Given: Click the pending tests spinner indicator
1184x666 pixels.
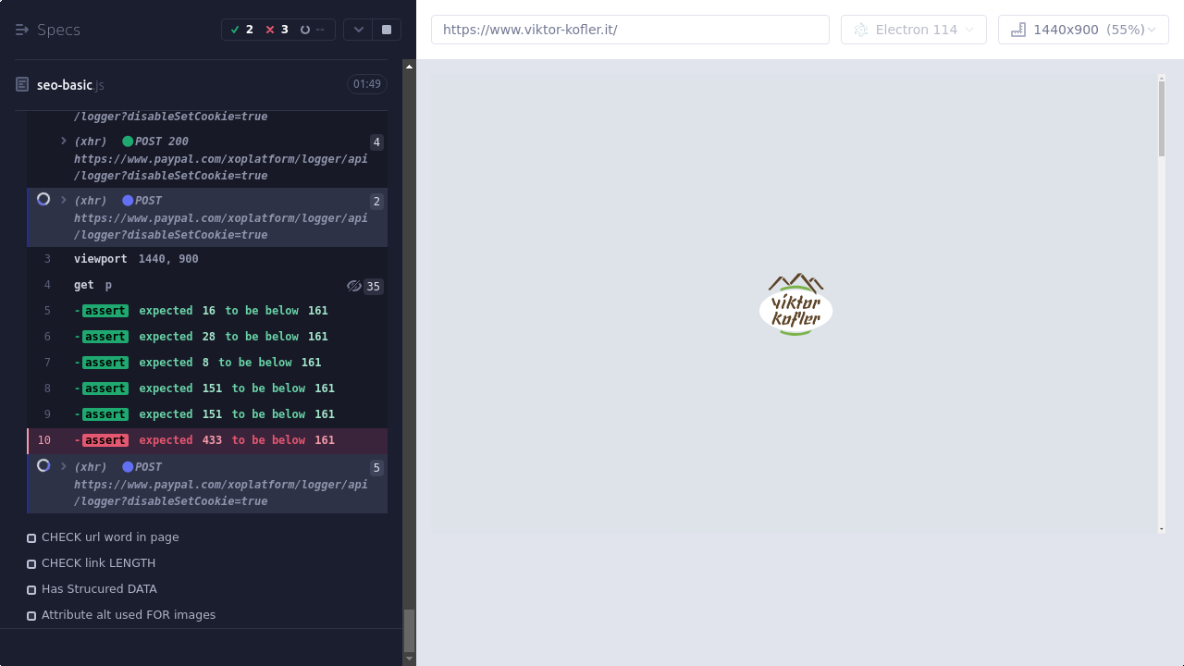Looking at the screenshot, I should point(312,30).
